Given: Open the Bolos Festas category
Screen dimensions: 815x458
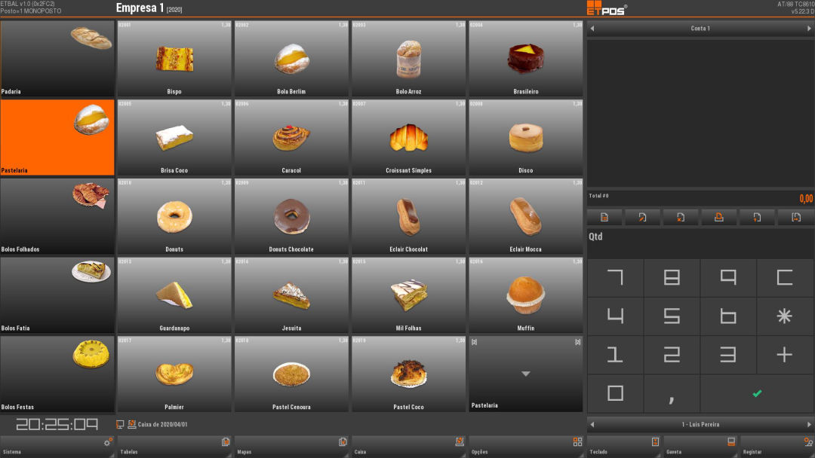Looking at the screenshot, I should 57,374.
